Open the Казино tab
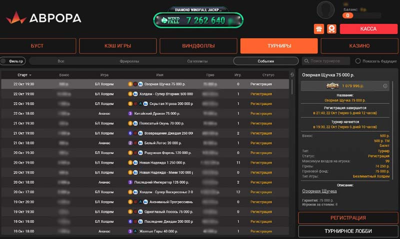 pos(359,46)
